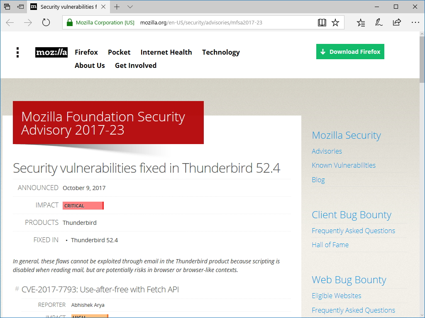This screenshot has height=318, width=425.
Task: Select the Security vulnerabilities browser tab
Action: 66,7
